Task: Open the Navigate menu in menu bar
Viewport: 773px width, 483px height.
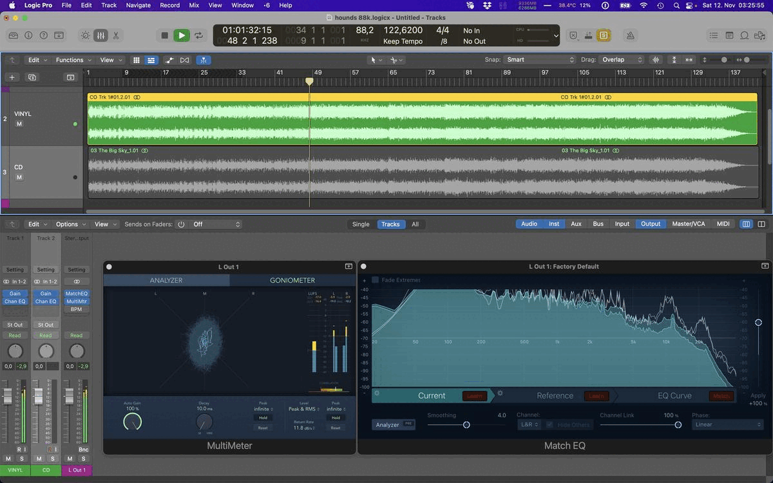Action: point(138,5)
